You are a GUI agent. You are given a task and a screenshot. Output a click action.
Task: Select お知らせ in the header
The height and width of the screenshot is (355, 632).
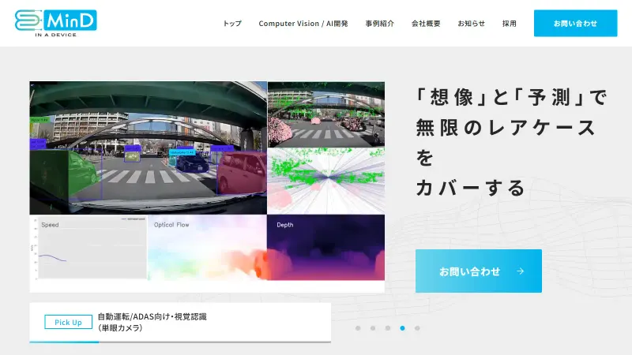(471, 24)
